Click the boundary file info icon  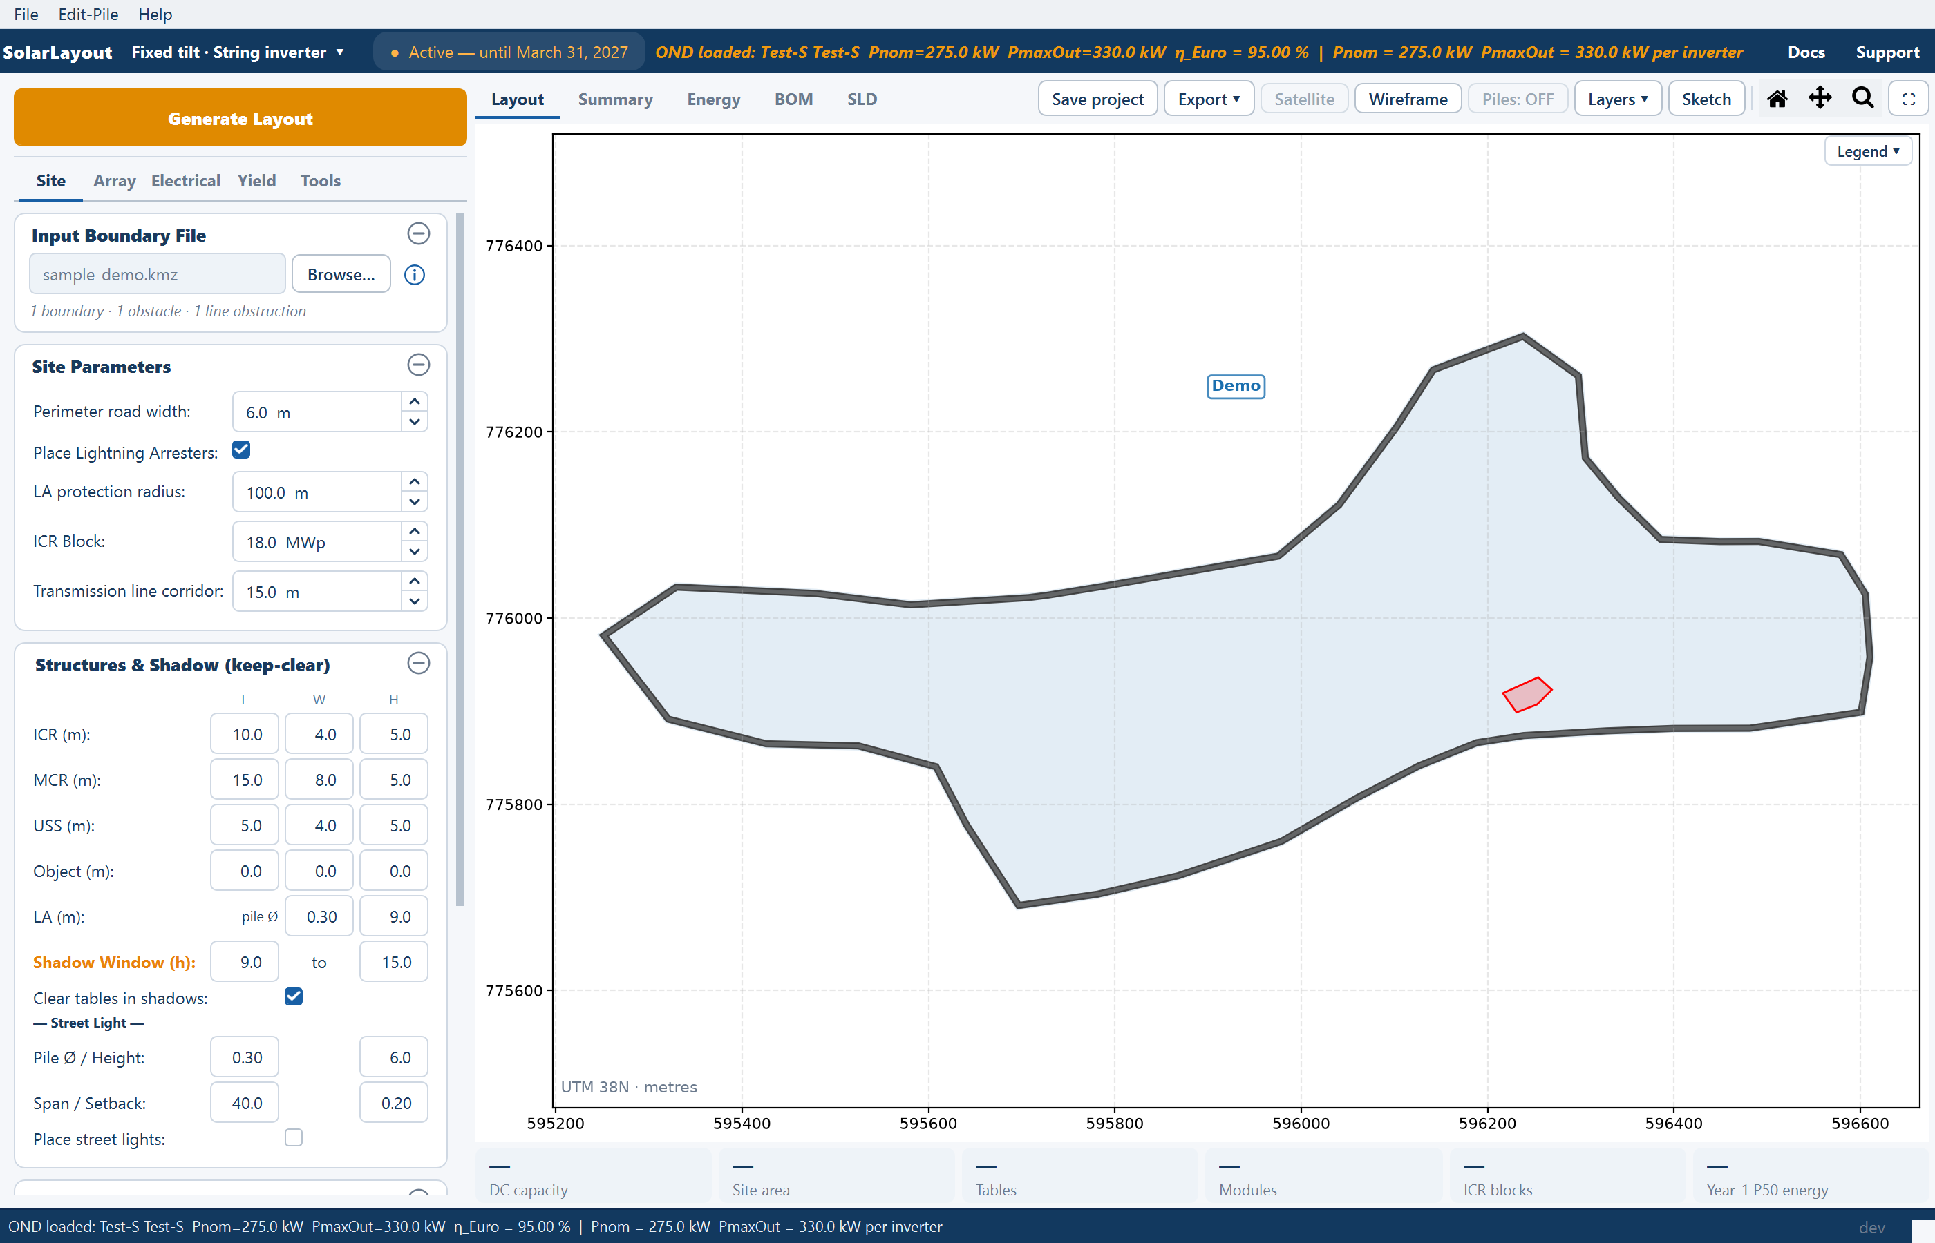coord(414,274)
